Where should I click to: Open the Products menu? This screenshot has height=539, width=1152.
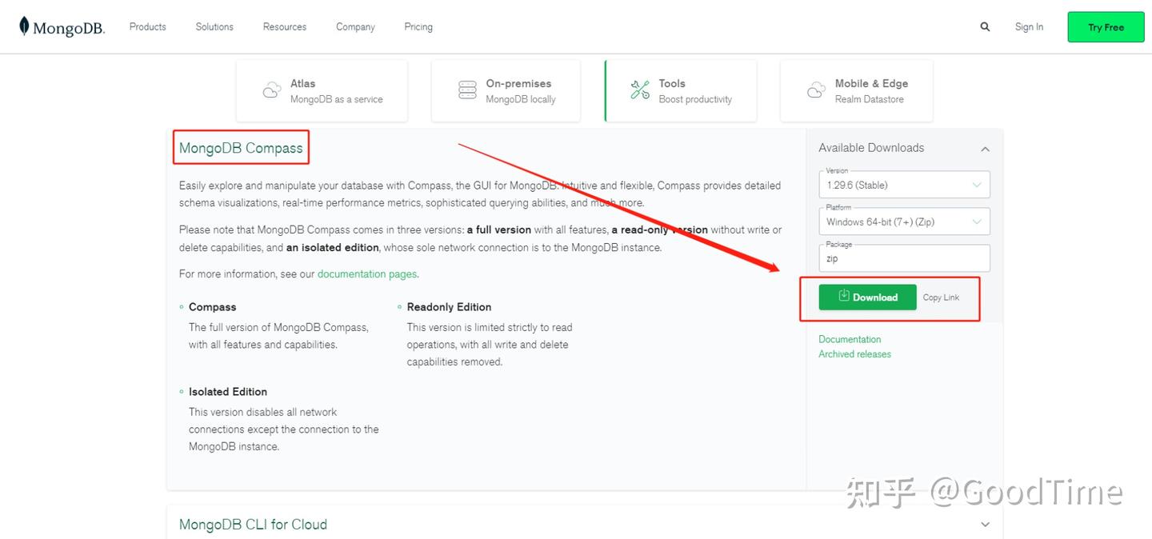pyautogui.click(x=146, y=26)
